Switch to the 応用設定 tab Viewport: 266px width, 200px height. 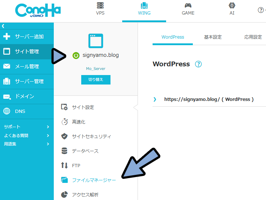tap(253, 37)
